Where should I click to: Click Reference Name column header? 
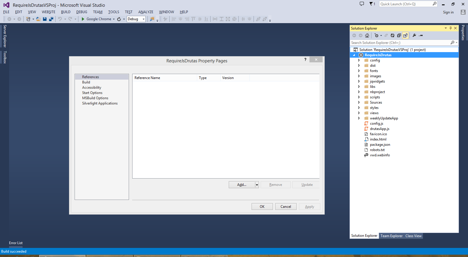164,78
